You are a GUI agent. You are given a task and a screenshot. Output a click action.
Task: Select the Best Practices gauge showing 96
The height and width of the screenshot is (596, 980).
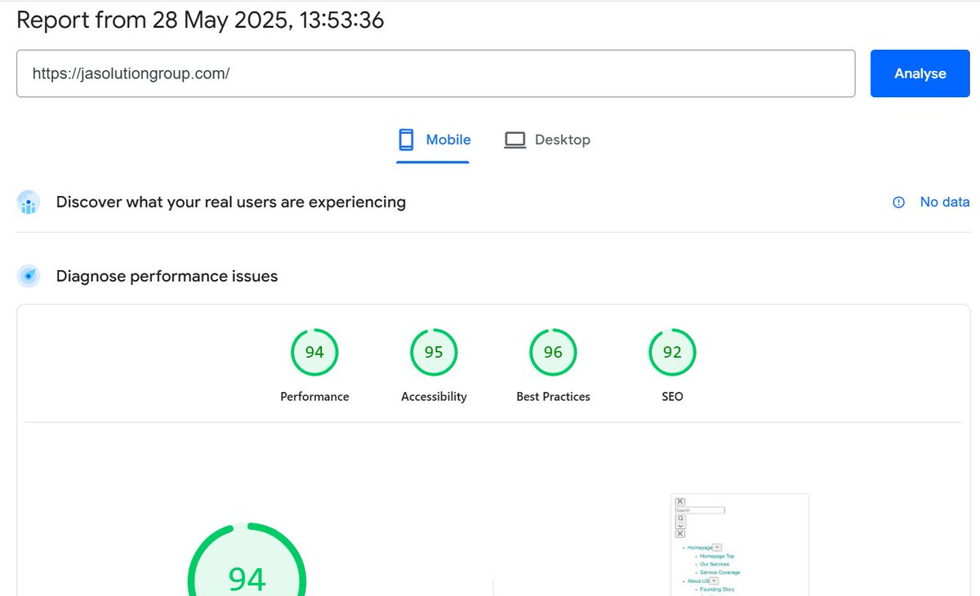point(553,353)
